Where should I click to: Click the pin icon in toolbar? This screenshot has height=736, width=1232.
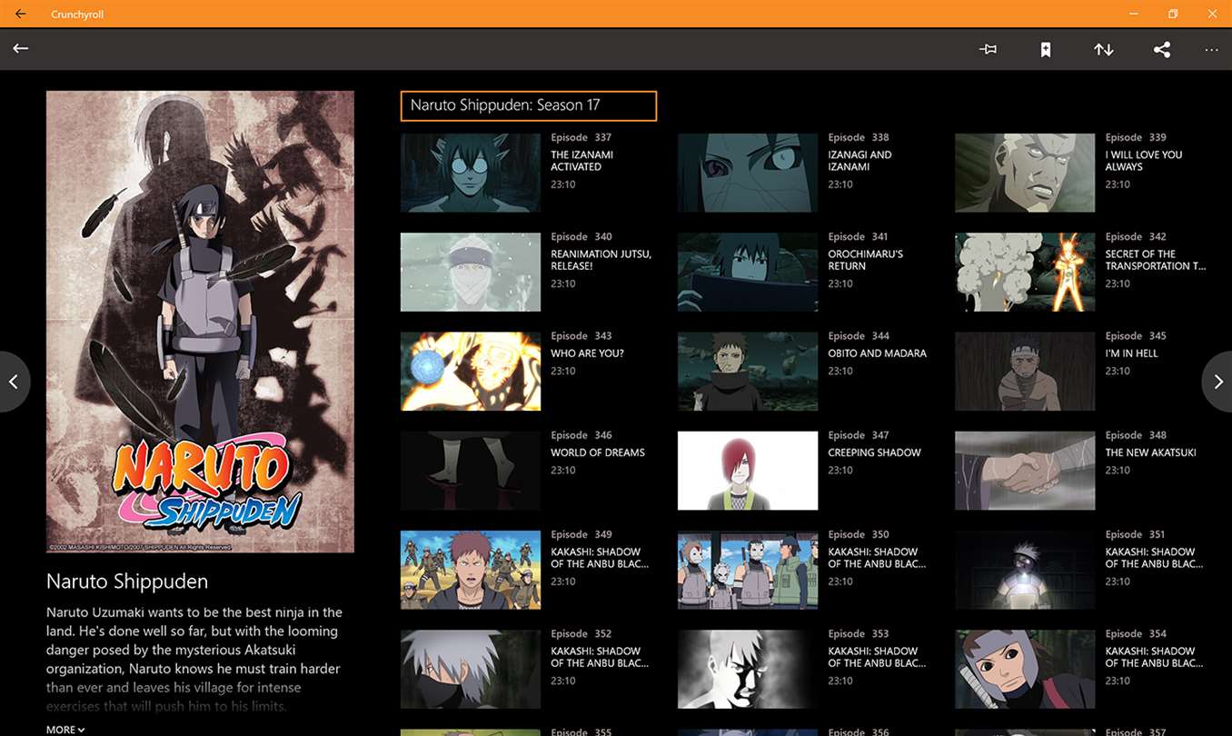989,49
